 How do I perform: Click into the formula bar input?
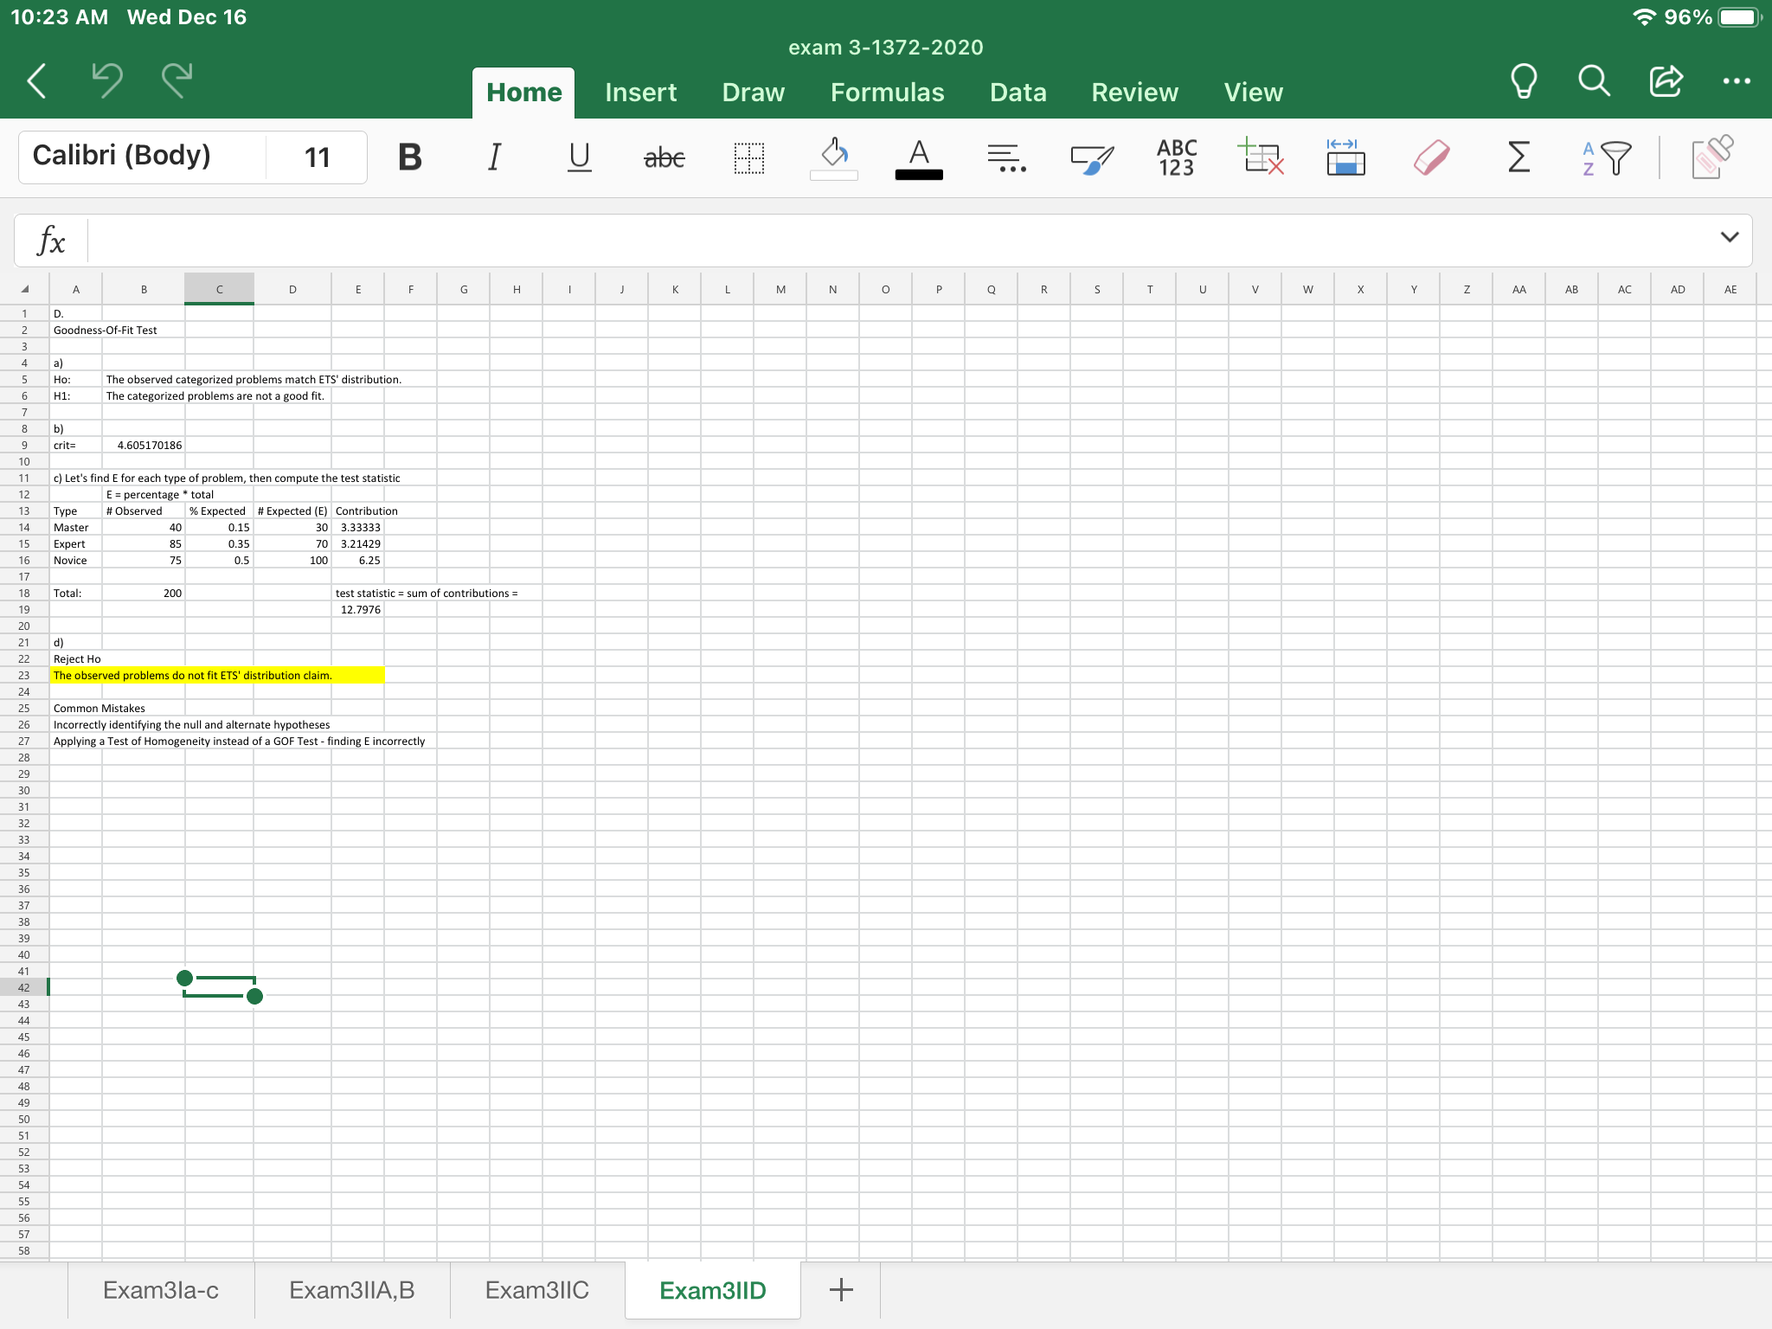900,241
